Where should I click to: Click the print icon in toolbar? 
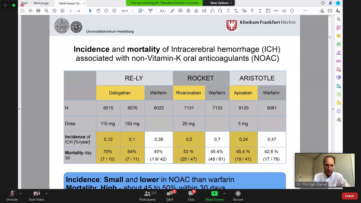(38, 11)
